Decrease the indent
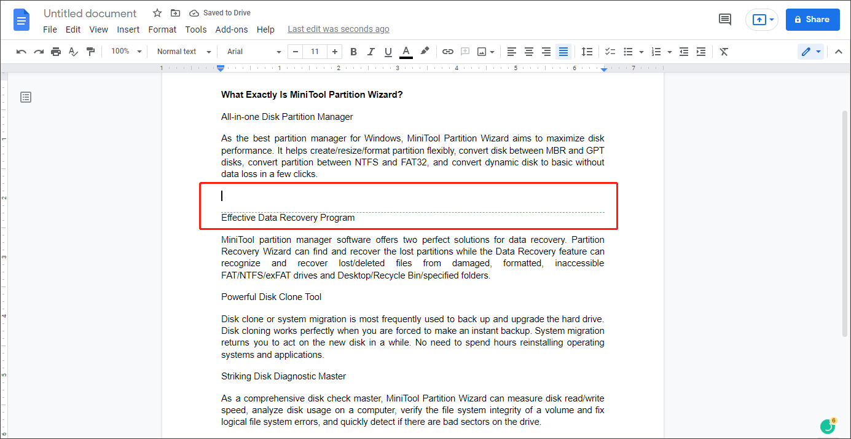This screenshot has width=851, height=439. pyautogui.click(x=684, y=52)
